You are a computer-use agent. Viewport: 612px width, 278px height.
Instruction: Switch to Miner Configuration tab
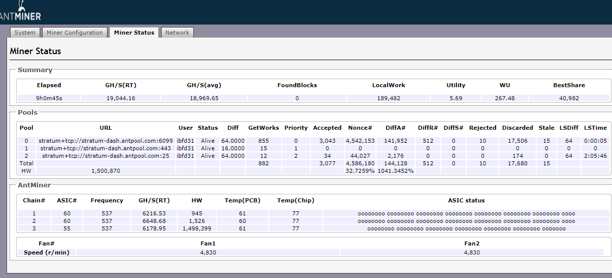click(x=74, y=33)
